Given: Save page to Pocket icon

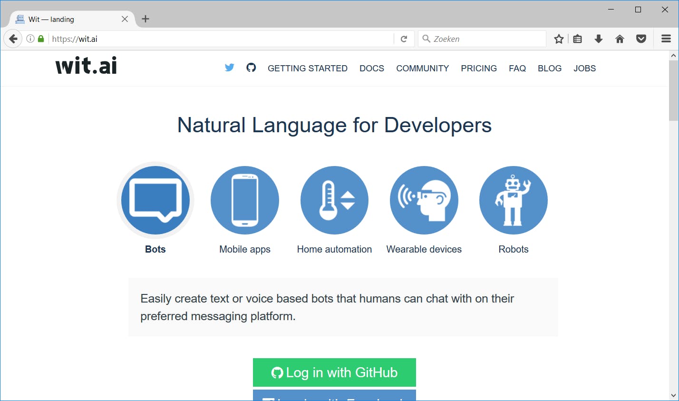Looking at the screenshot, I should (641, 39).
